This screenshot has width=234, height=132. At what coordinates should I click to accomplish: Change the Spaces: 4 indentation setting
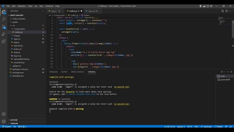click(181, 126)
